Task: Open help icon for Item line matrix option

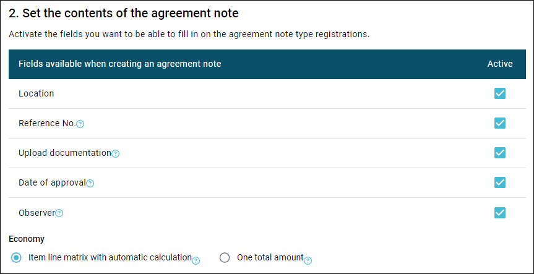Action: (196, 261)
